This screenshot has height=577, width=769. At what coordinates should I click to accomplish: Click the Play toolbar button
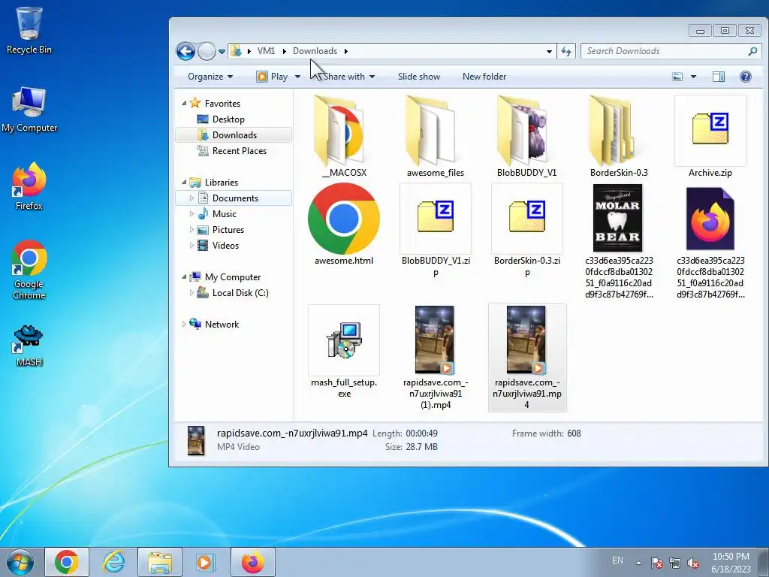click(x=272, y=77)
